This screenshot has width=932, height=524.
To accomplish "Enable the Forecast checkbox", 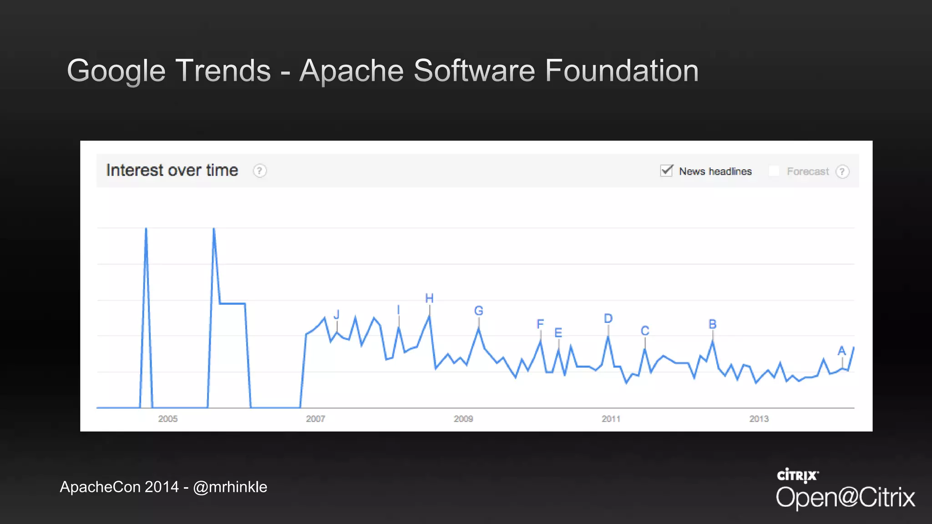I will pos(774,171).
